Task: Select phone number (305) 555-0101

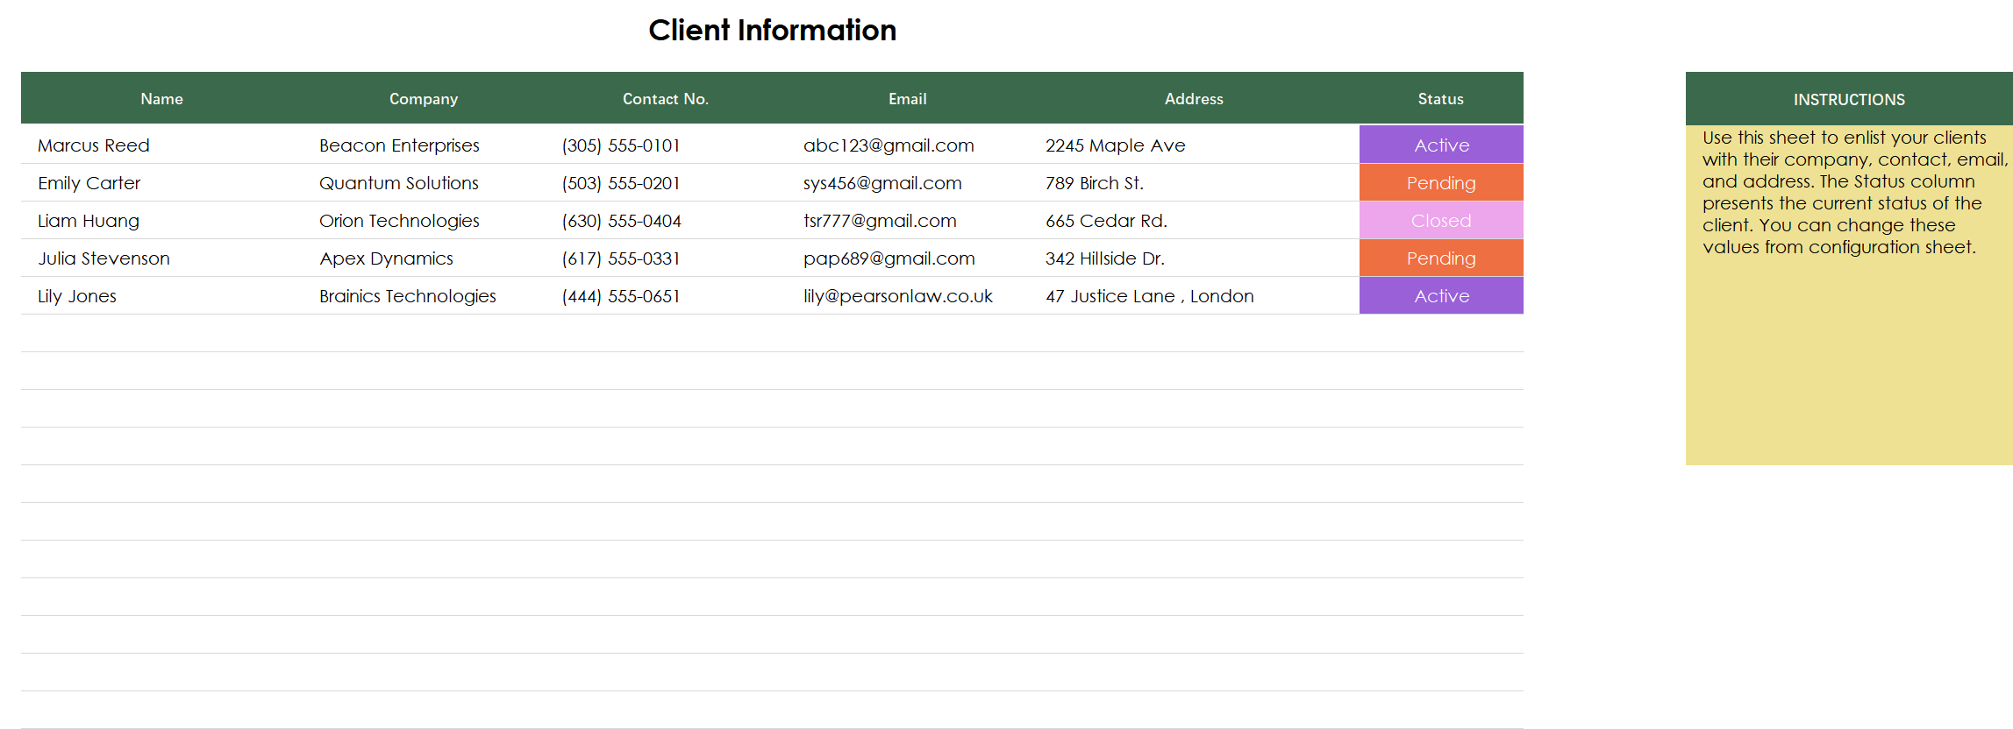Action: coord(621,145)
